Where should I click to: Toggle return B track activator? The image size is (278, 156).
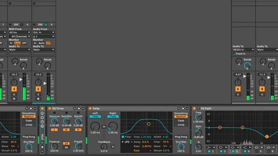[x=262, y=89]
